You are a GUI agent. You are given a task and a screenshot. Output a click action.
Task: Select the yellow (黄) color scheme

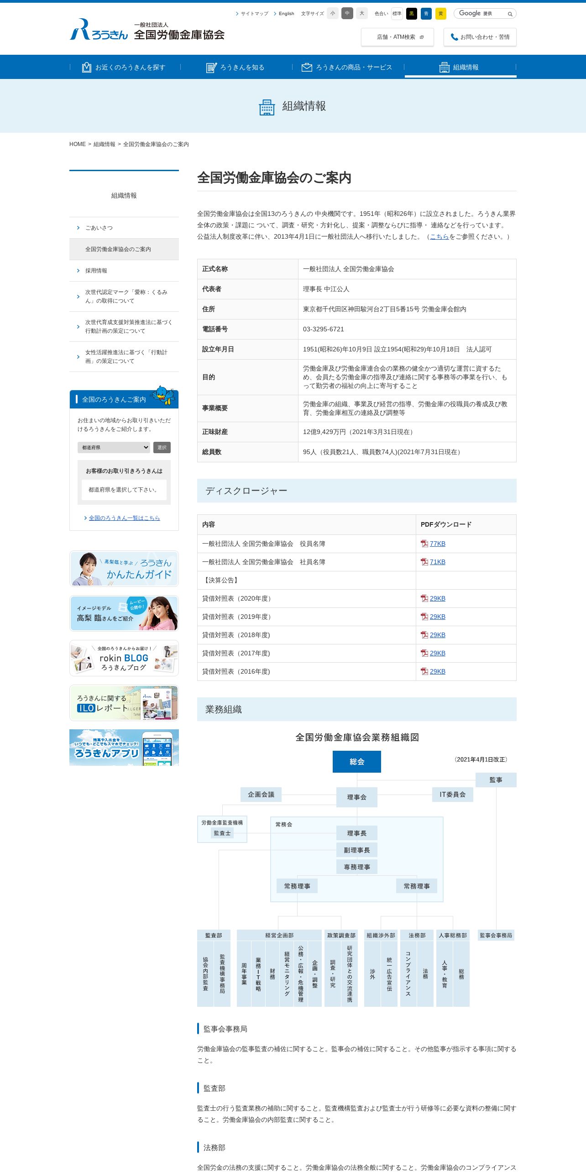click(441, 14)
